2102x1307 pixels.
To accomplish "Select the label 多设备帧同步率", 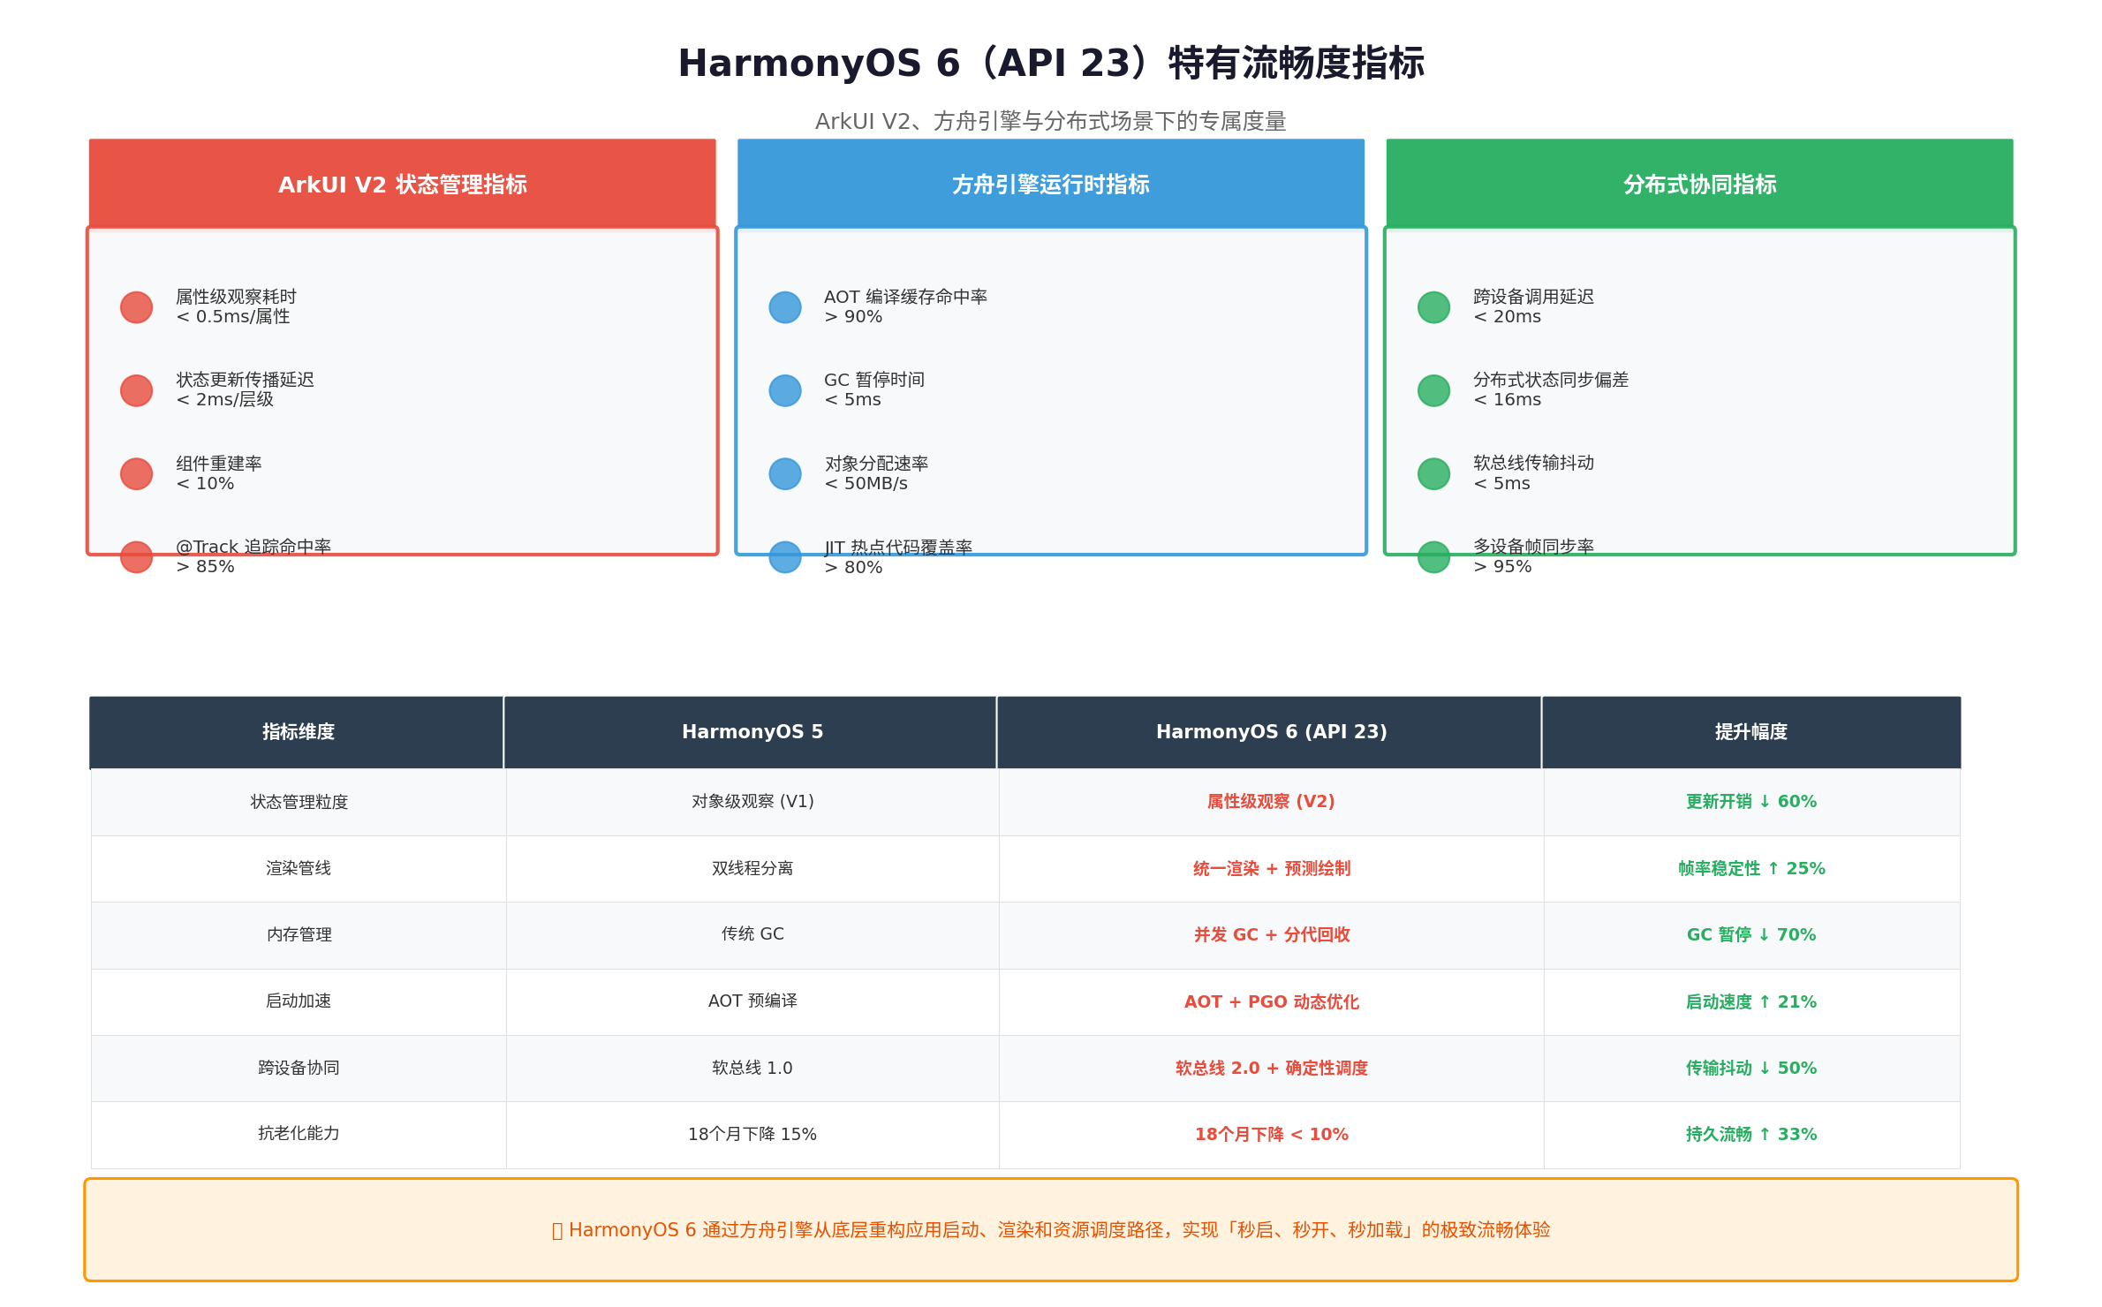I will pos(1533,547).
